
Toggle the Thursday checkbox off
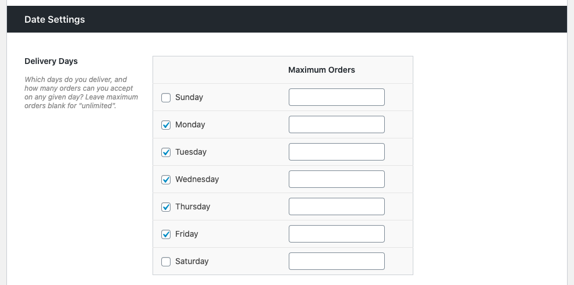click(166, 207)
